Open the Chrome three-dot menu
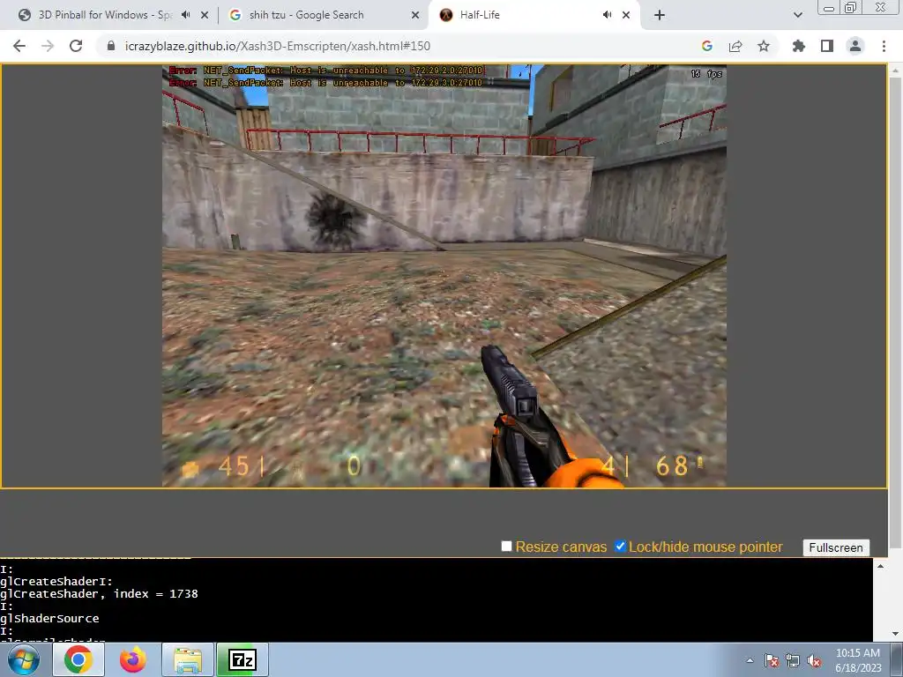903x677 pixels. click(884, 46)
